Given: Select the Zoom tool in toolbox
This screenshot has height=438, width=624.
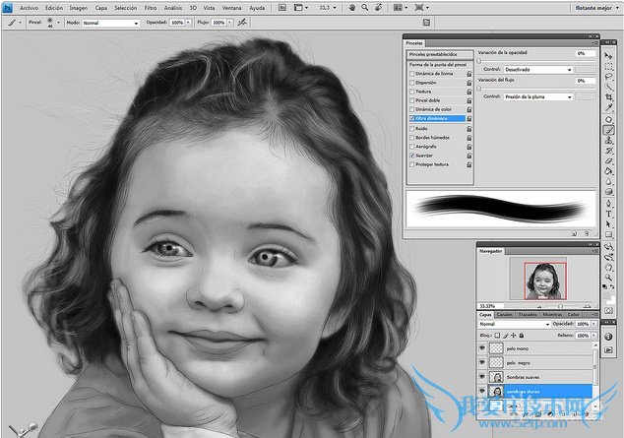Looking at the screenshot, I should [608, 278].
